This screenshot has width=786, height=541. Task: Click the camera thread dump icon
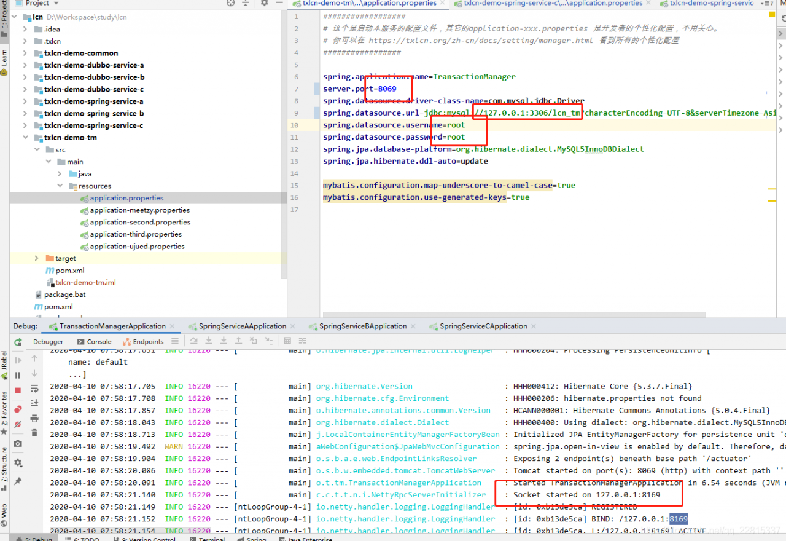[x=18, y=443]
